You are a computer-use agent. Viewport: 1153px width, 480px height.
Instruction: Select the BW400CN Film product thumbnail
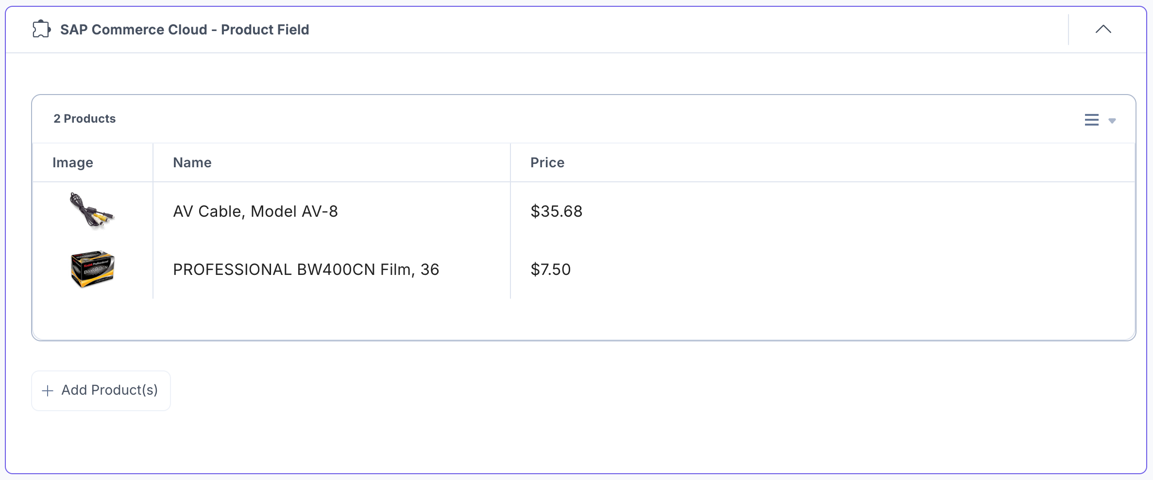pos(92,269)
